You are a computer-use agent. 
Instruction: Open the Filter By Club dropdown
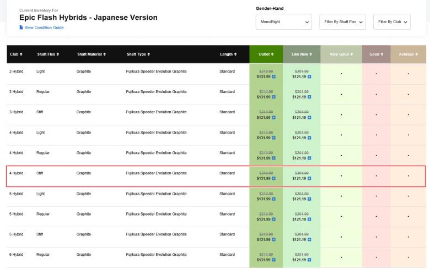pyautogui.click(x=391, y=22)
